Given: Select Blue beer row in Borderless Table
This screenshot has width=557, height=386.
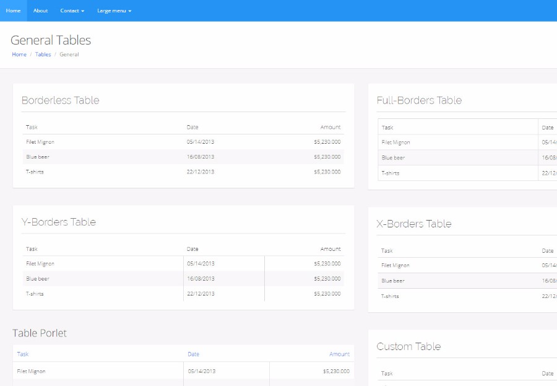Looking at the screenshot, I should (x=37, y=157).
